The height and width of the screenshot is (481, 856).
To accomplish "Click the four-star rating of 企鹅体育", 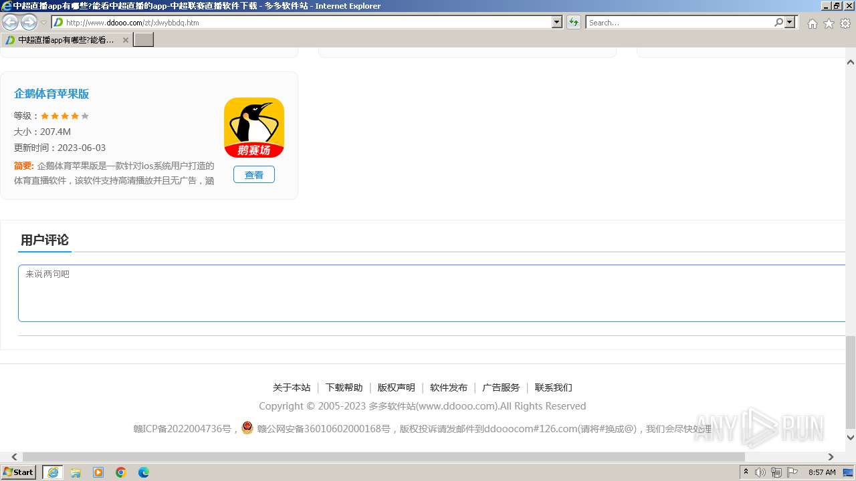I will pos(65,116).
